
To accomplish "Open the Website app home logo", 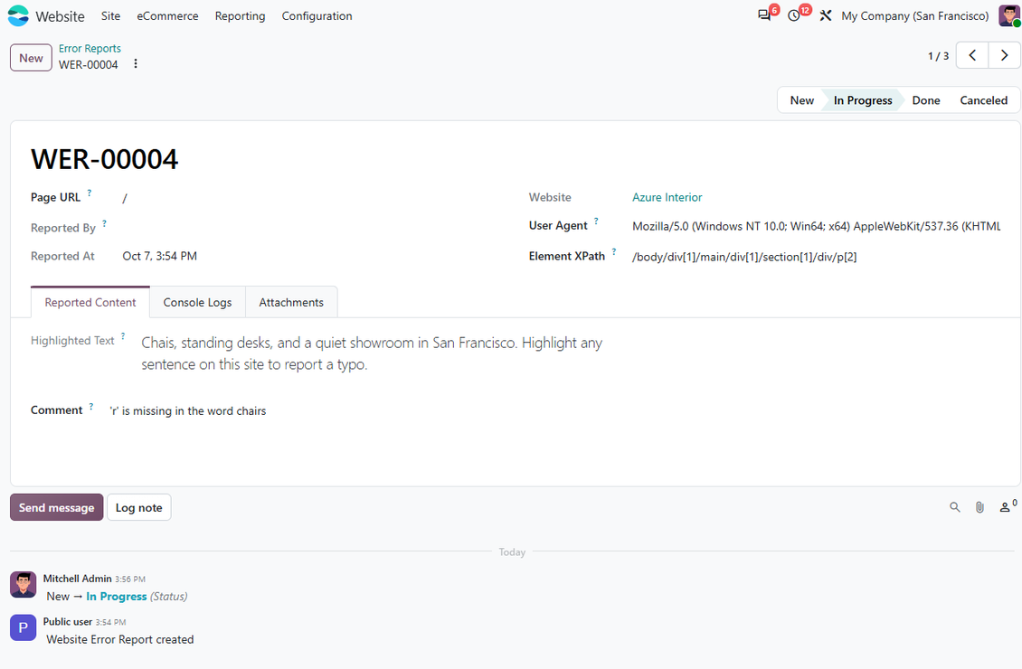I will click(18, 15).
